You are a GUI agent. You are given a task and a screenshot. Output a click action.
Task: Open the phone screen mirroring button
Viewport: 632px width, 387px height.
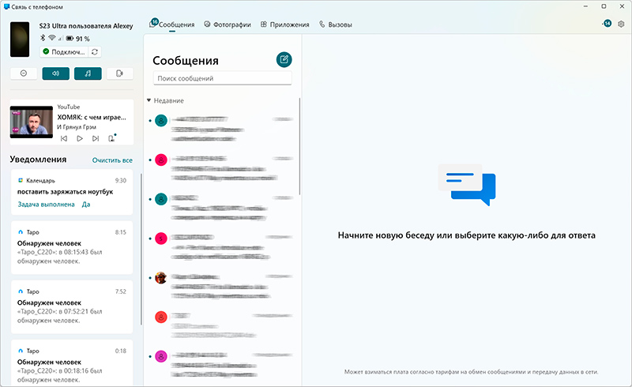119,73
